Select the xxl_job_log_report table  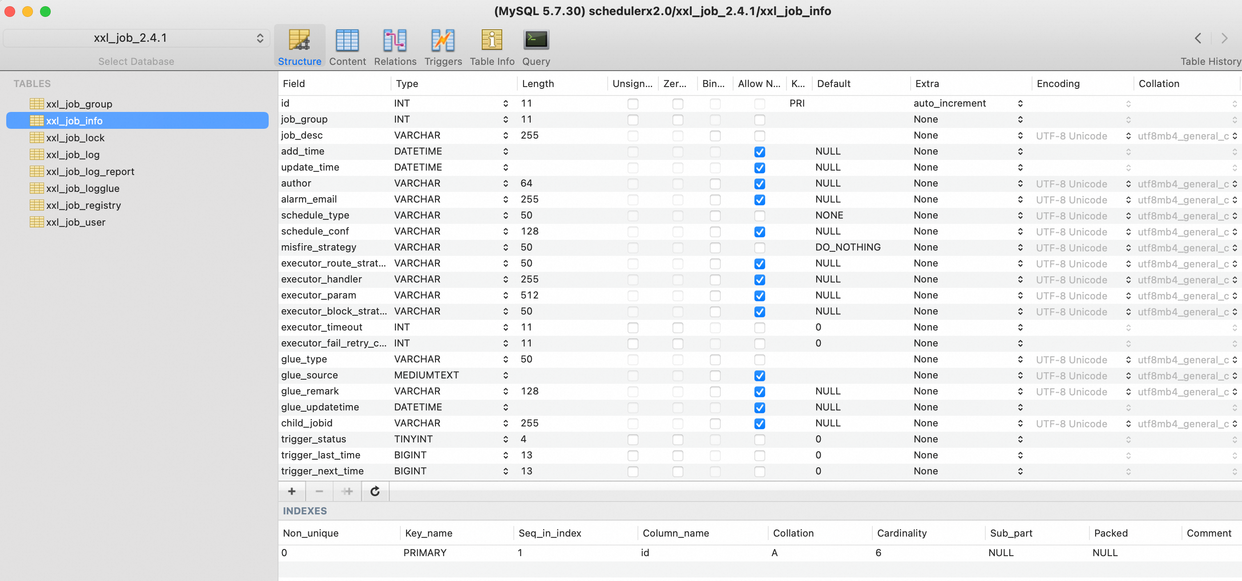point(90,171)
